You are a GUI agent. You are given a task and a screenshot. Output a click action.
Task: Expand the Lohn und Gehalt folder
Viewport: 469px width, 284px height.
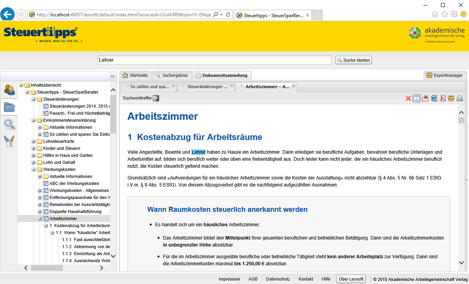point(34,162)
